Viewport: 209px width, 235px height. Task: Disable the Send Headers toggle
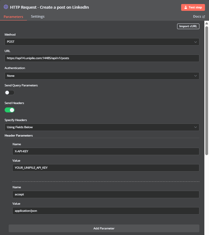(10, 110)
